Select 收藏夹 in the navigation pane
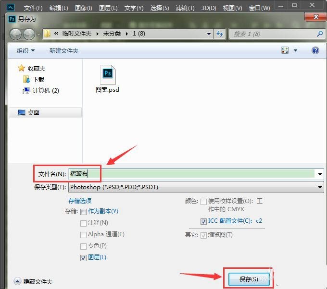 37,69
